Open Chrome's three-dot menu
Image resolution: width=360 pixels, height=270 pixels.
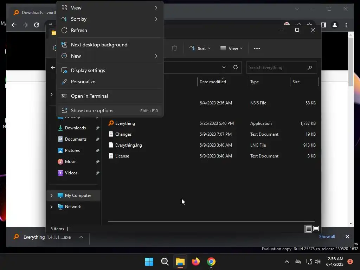346,25
